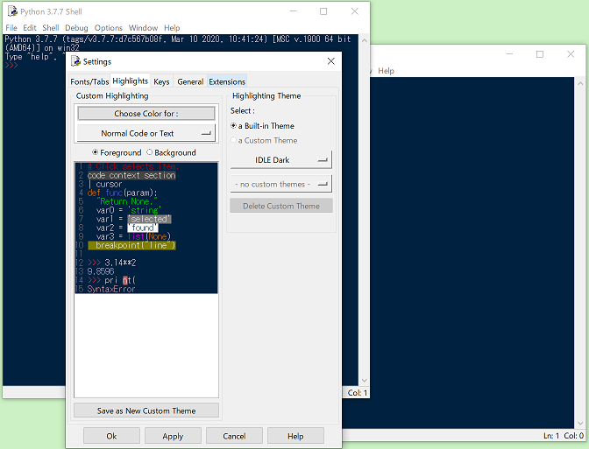The width and height of the screenshot is (589, 449).
Task: Click the 'Choose Color for :' button
Action: [x=146, y=113]
